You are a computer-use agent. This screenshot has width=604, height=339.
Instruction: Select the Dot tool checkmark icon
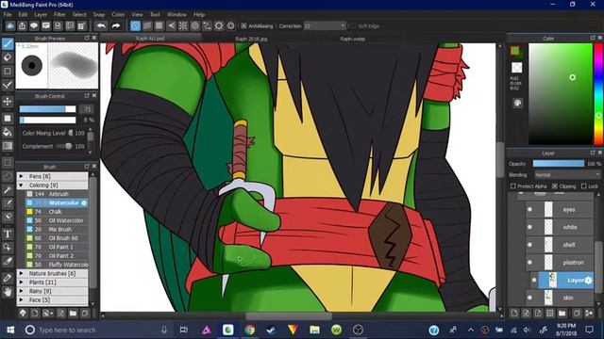[8, 85]
